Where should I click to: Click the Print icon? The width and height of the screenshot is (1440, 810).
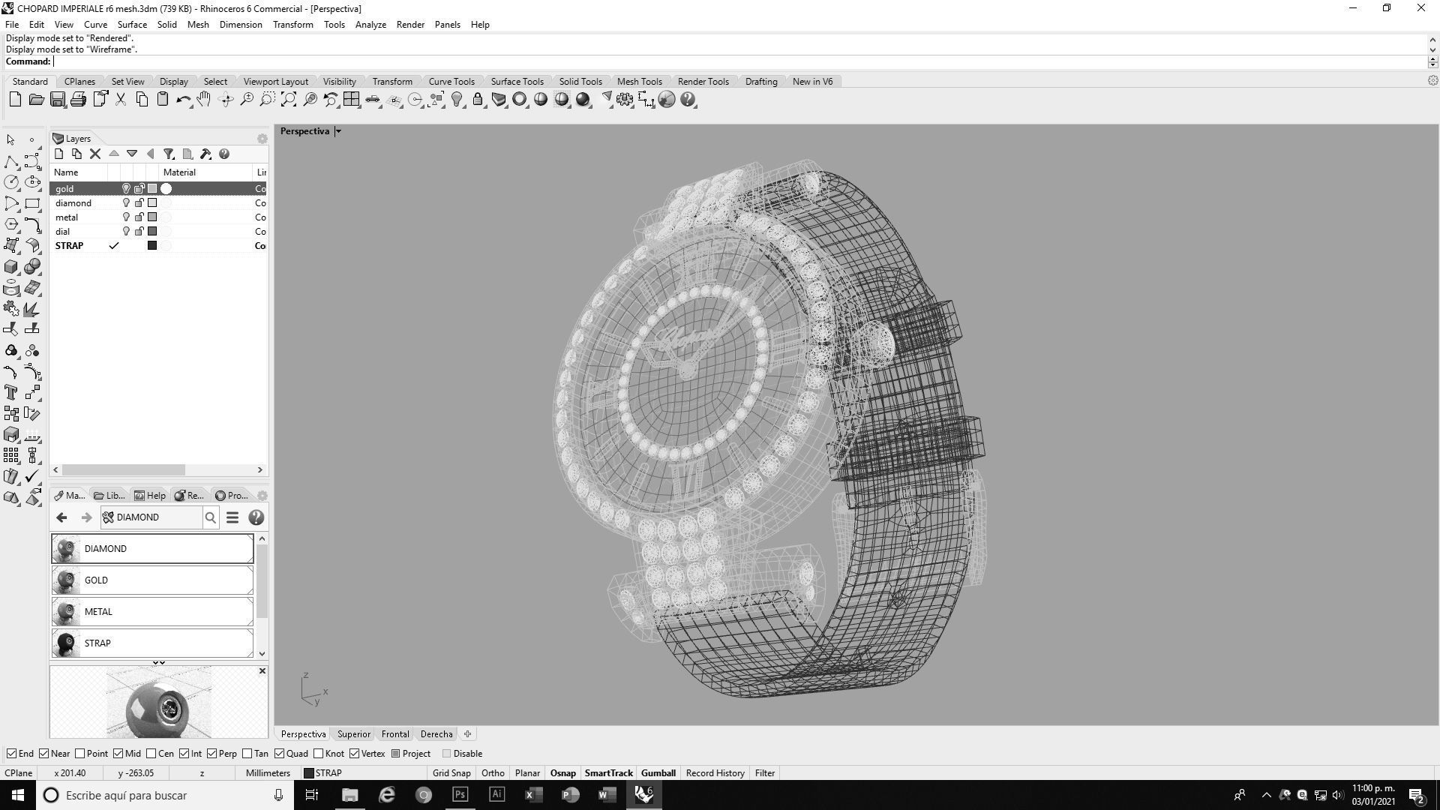(x=78, y=100)
